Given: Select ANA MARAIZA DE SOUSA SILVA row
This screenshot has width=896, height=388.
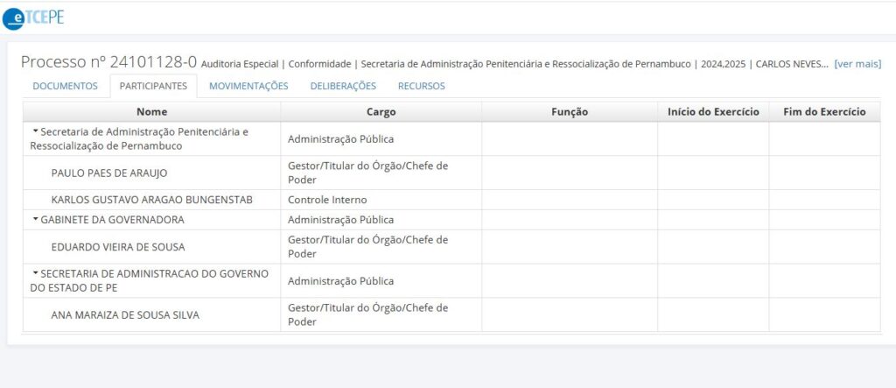Looking at the screenshot, I should [x=451, y=314].
